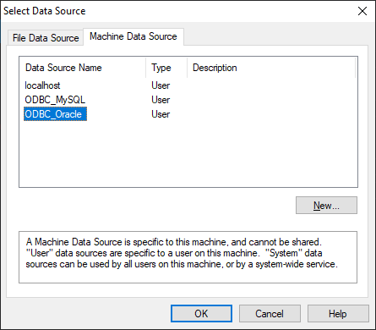This screenshot has height=330, width=376.
Task: Click the Type column header
Action: pyautogui.click(x=166, y=68)
